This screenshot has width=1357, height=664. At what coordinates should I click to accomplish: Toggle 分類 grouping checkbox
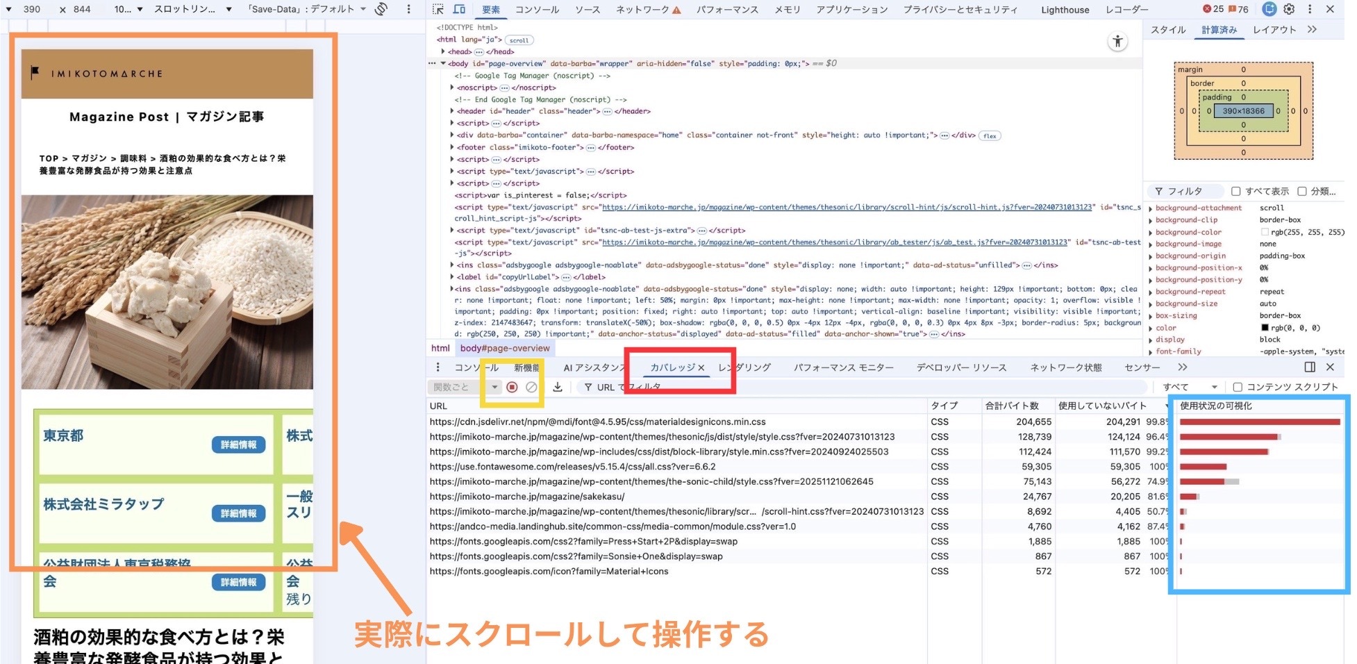(x=1302, y=191)
